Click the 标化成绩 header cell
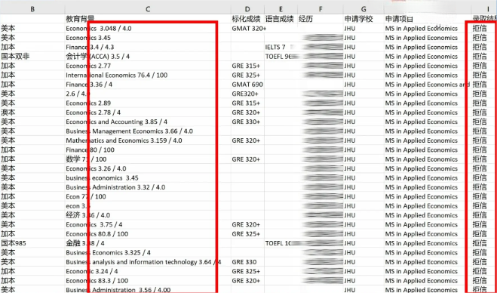This screenshot has height=293, width=497. click(x=247, y=19)
